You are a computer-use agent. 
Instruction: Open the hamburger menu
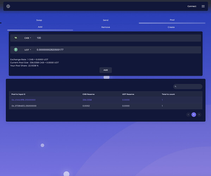[x=203, y=6]
